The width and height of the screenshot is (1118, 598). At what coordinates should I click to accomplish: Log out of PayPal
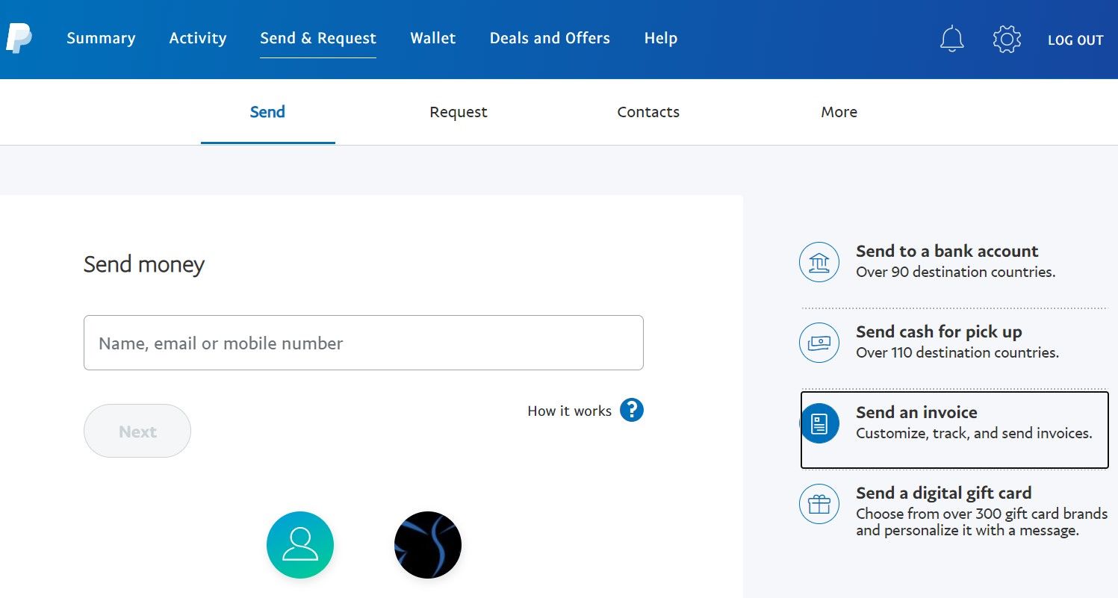pos(1075,40)
